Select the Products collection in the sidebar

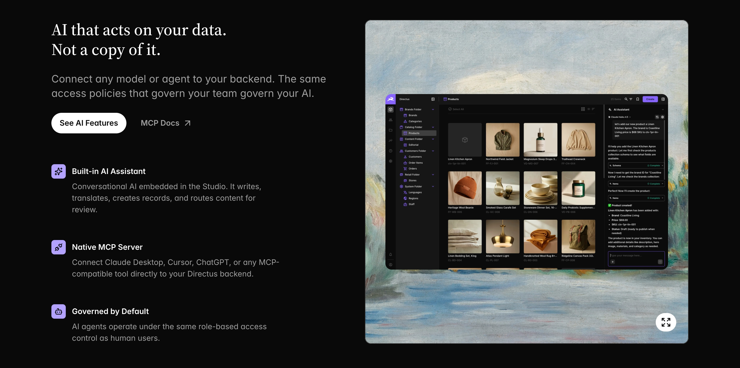click(x=419, y=133)
